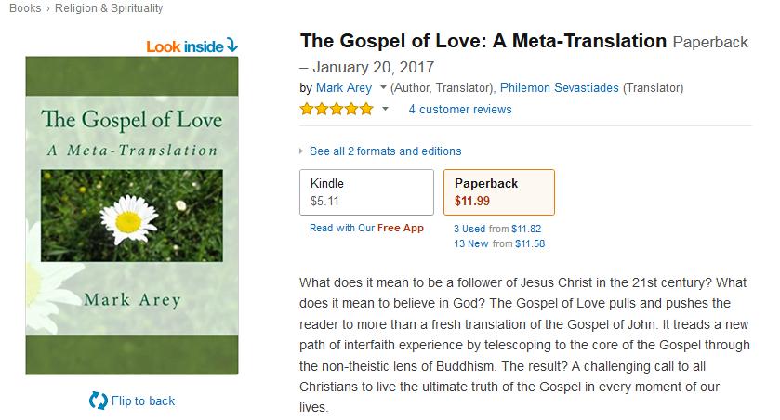Click Read with Our Free App link
780x420 pixels.
pyautogui.click(x=366, y=228)
